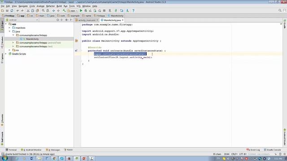Click the Redo toolbar icon
This screenshot has height=161, width=287.
tap(22, 11)
